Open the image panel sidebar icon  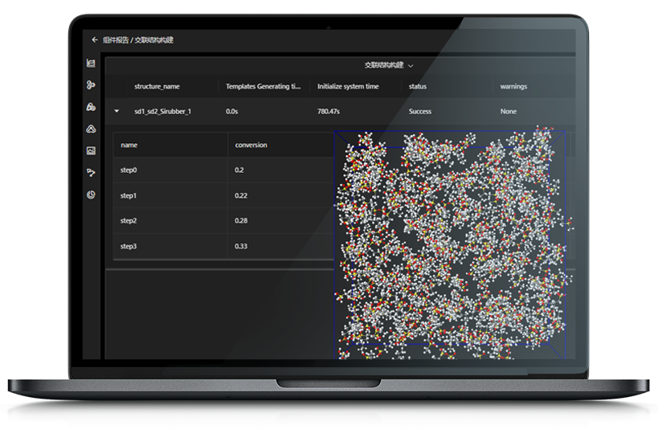pos(91,150)
